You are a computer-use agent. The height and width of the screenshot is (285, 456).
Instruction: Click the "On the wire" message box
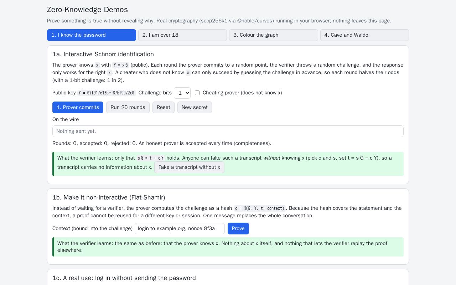pos(228,131)
